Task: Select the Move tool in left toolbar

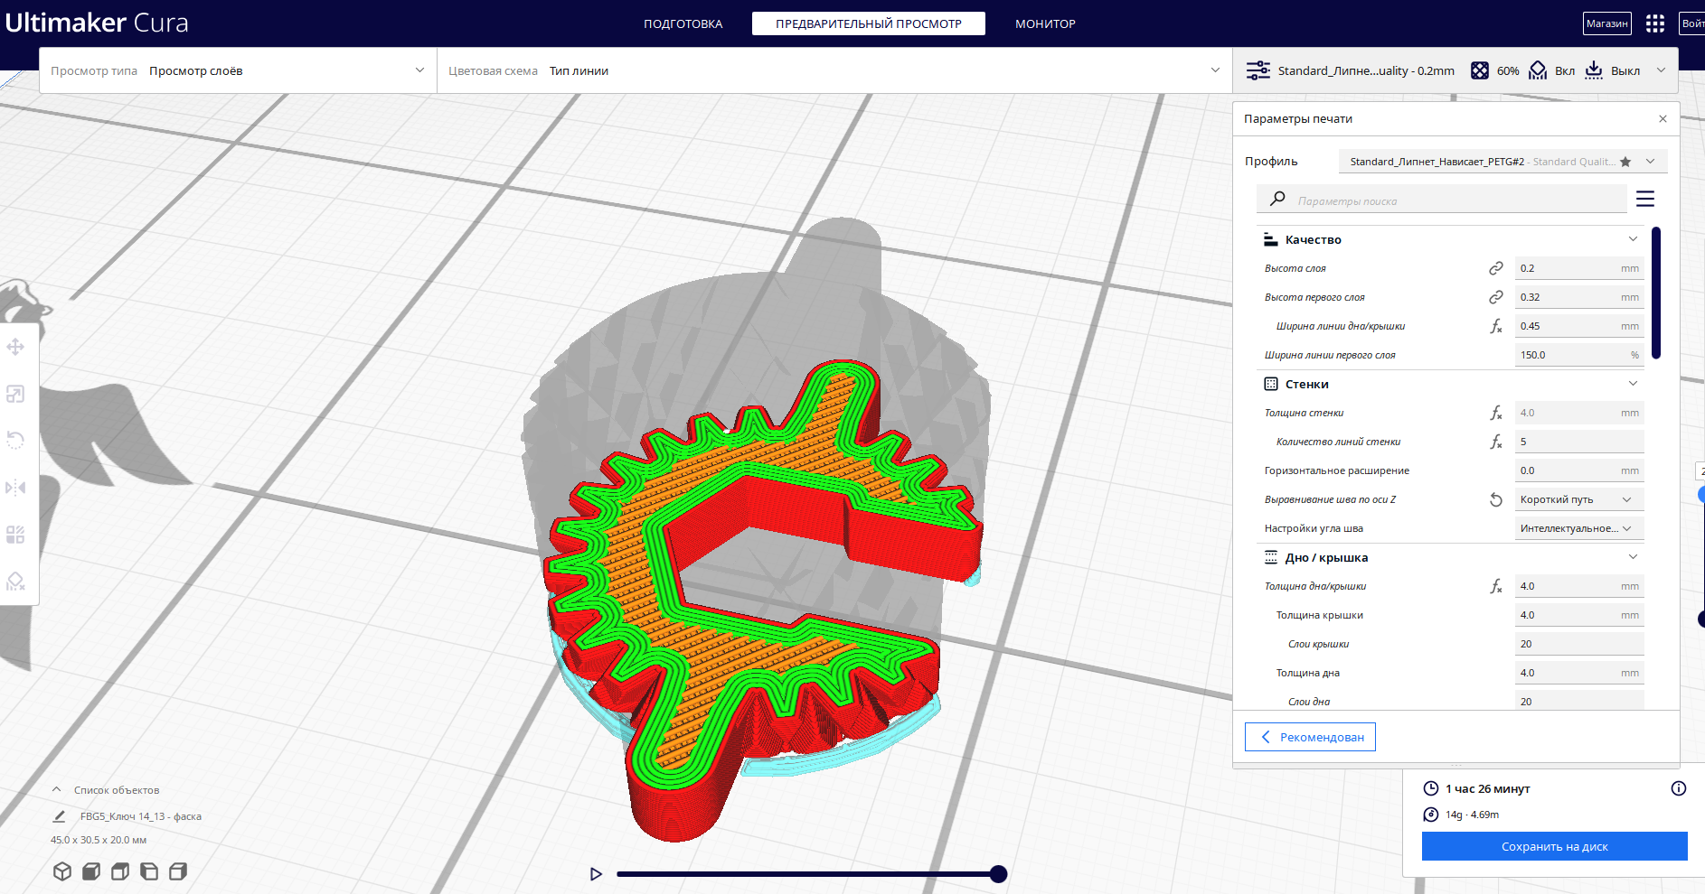Action: [x=15, y=347]
